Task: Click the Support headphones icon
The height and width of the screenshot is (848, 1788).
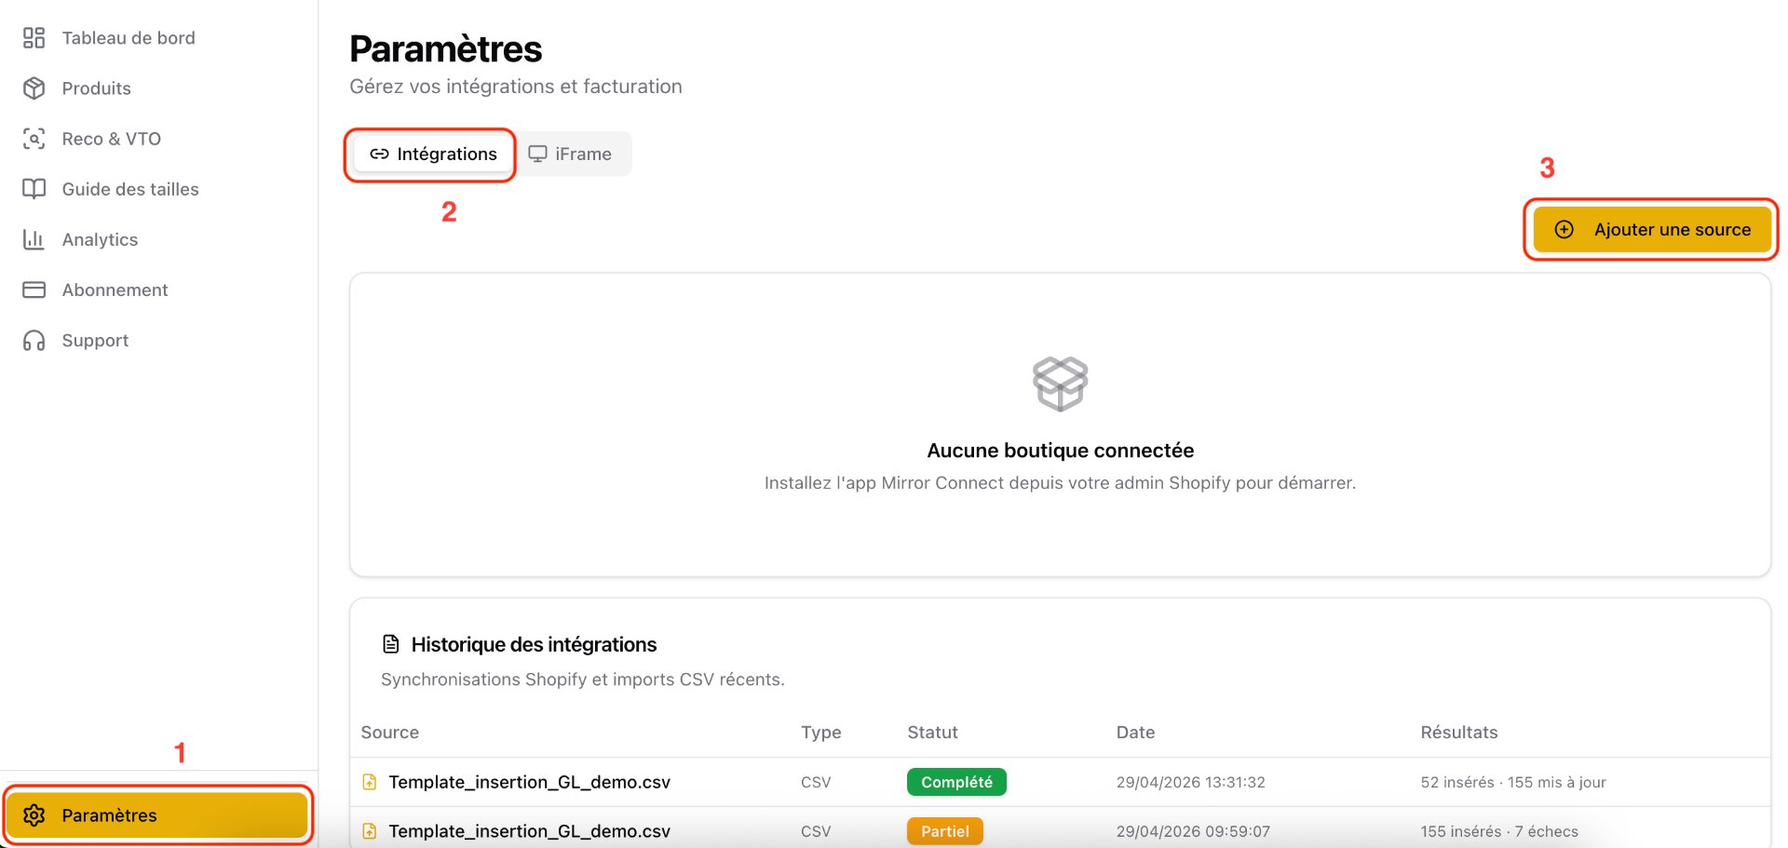Action: pos(34,341)
